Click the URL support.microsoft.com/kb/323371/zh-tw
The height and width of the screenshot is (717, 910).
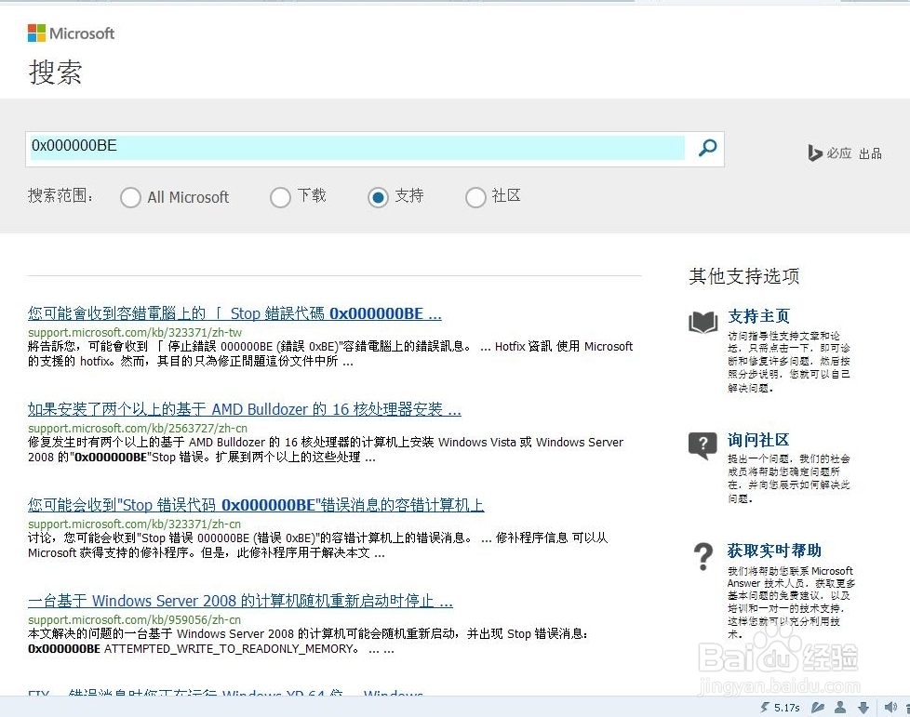pos(135,332)
